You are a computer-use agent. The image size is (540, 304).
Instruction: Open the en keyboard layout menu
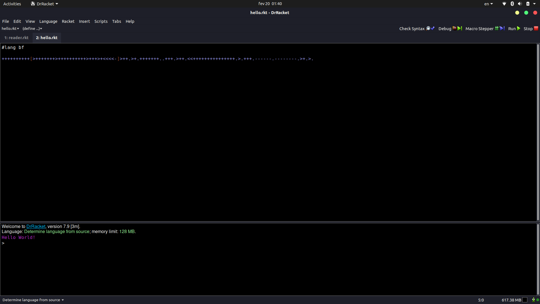[x=488, y=4]
